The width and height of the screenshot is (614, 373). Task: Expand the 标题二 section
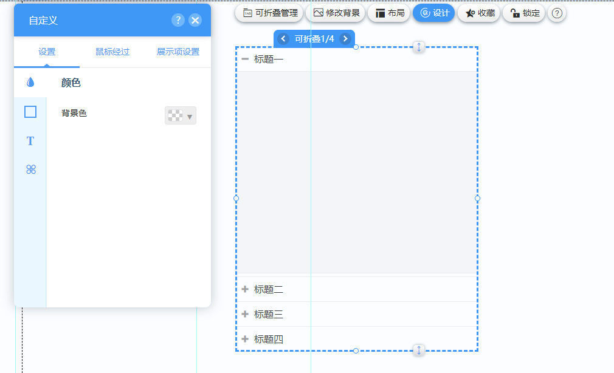[245, 290]
